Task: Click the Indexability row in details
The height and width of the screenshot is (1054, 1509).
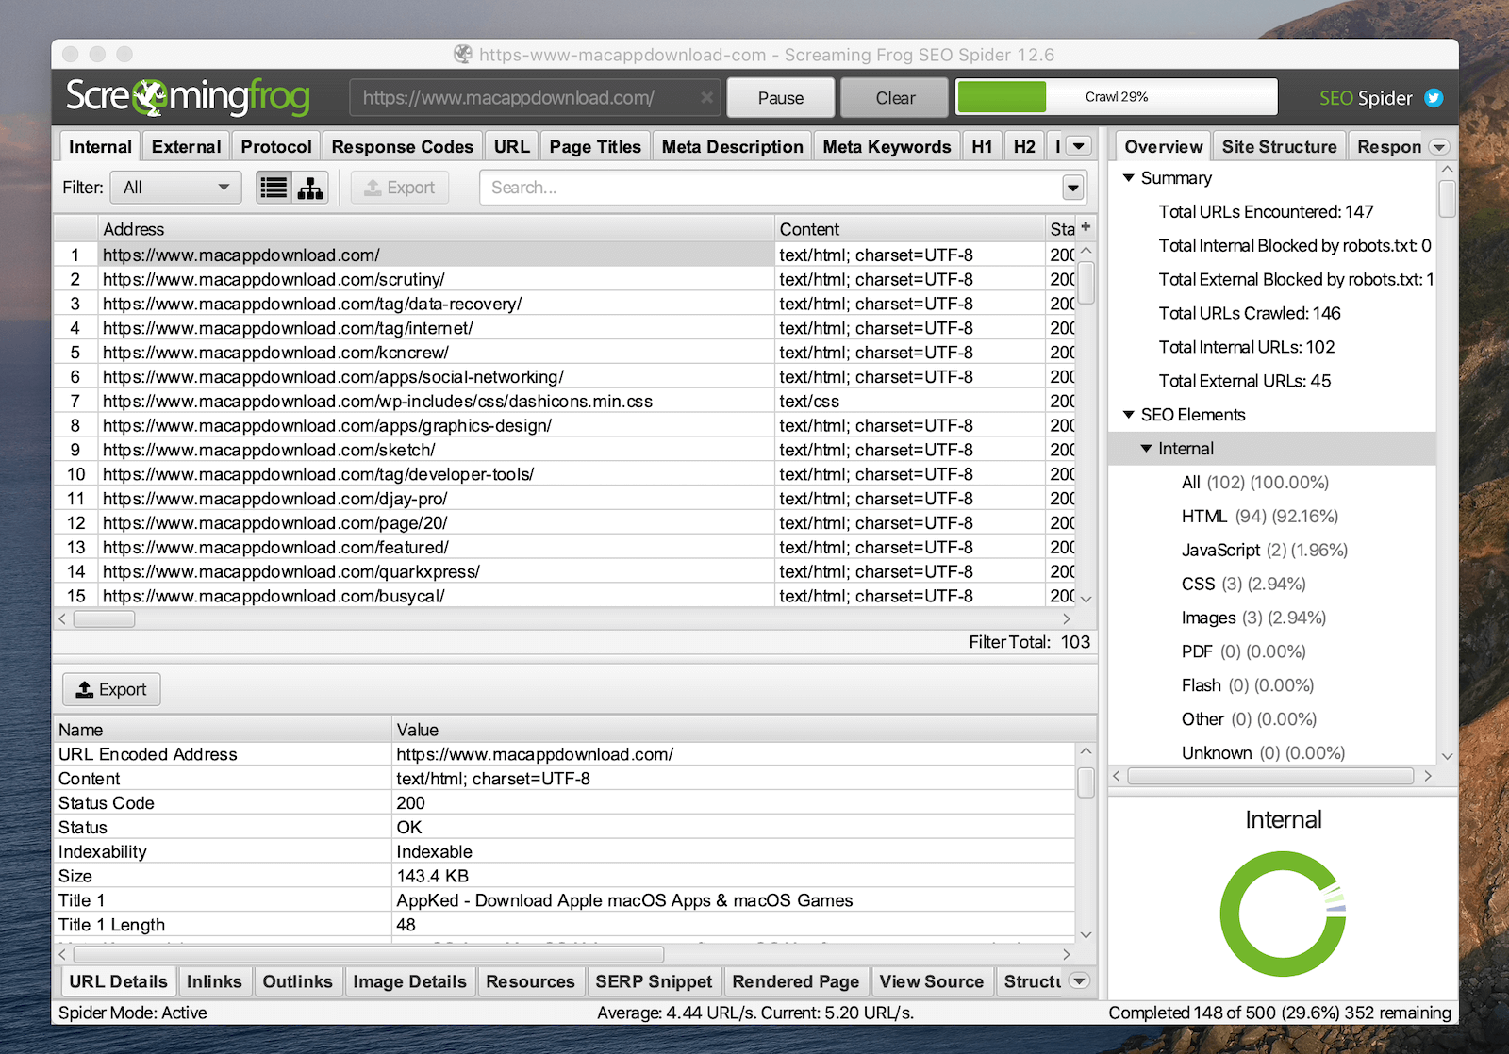Action: 564,851
